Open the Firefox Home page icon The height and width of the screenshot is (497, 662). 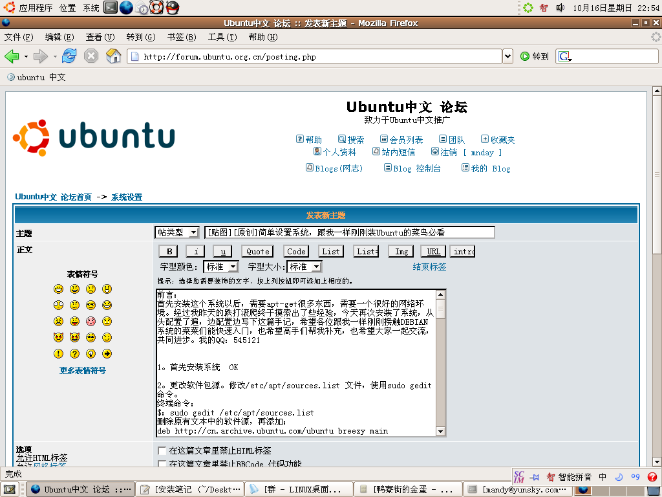pos(113,56)
